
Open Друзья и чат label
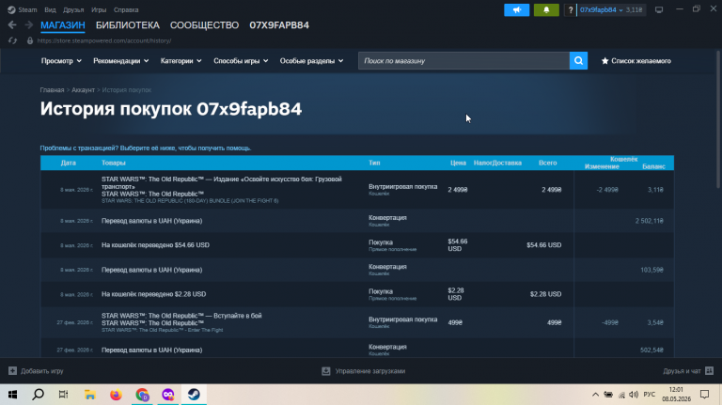682,371
